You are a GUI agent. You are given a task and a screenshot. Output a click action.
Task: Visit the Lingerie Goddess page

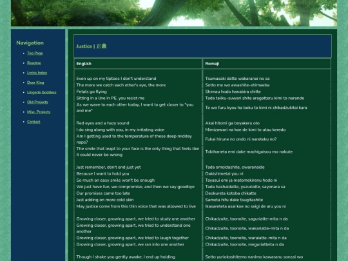42,92
